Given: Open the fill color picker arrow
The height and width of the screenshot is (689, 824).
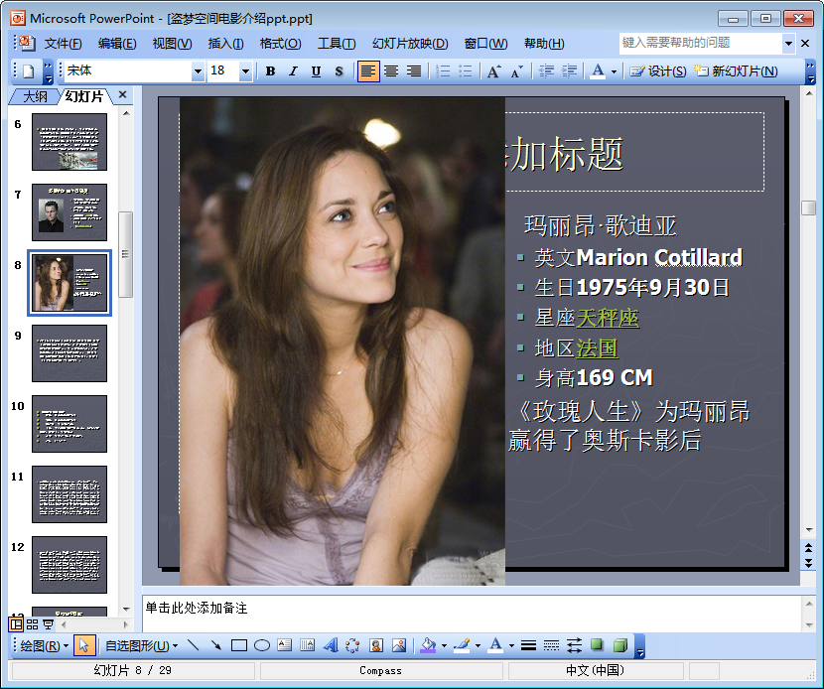Looking at the screenshot, I should coord(443,645).
